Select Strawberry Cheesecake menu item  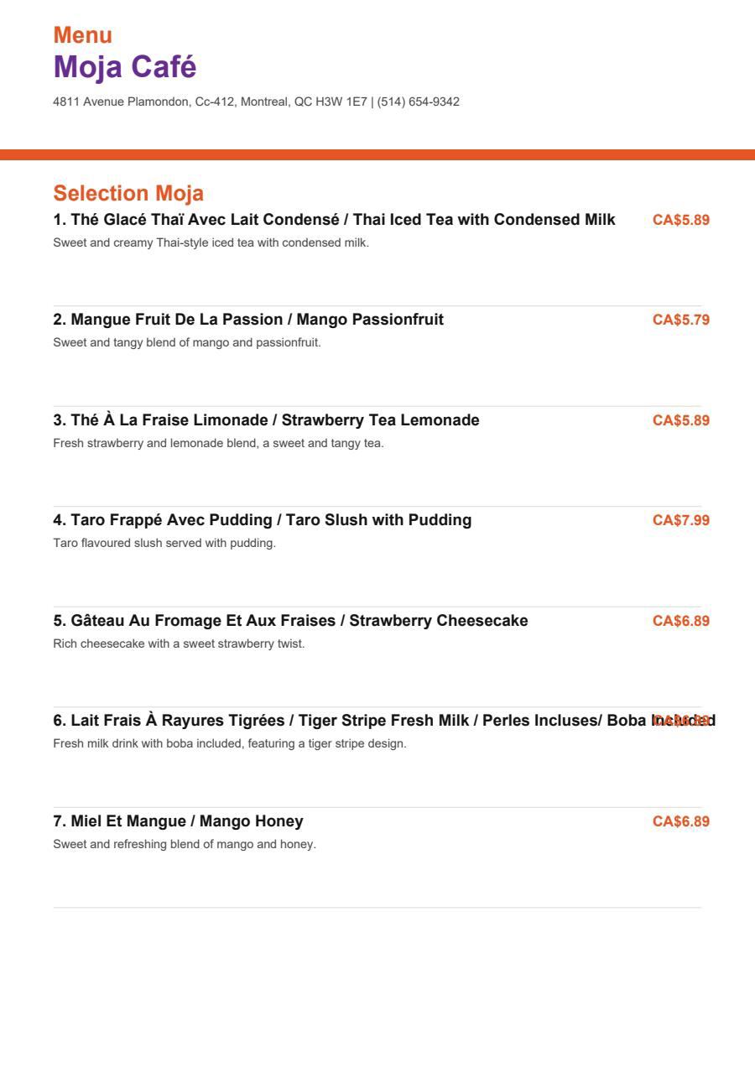pyautogui.click(x=291, y=621)
